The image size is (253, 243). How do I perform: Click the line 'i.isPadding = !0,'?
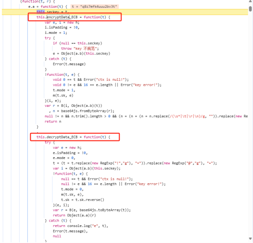coord(62,27)
